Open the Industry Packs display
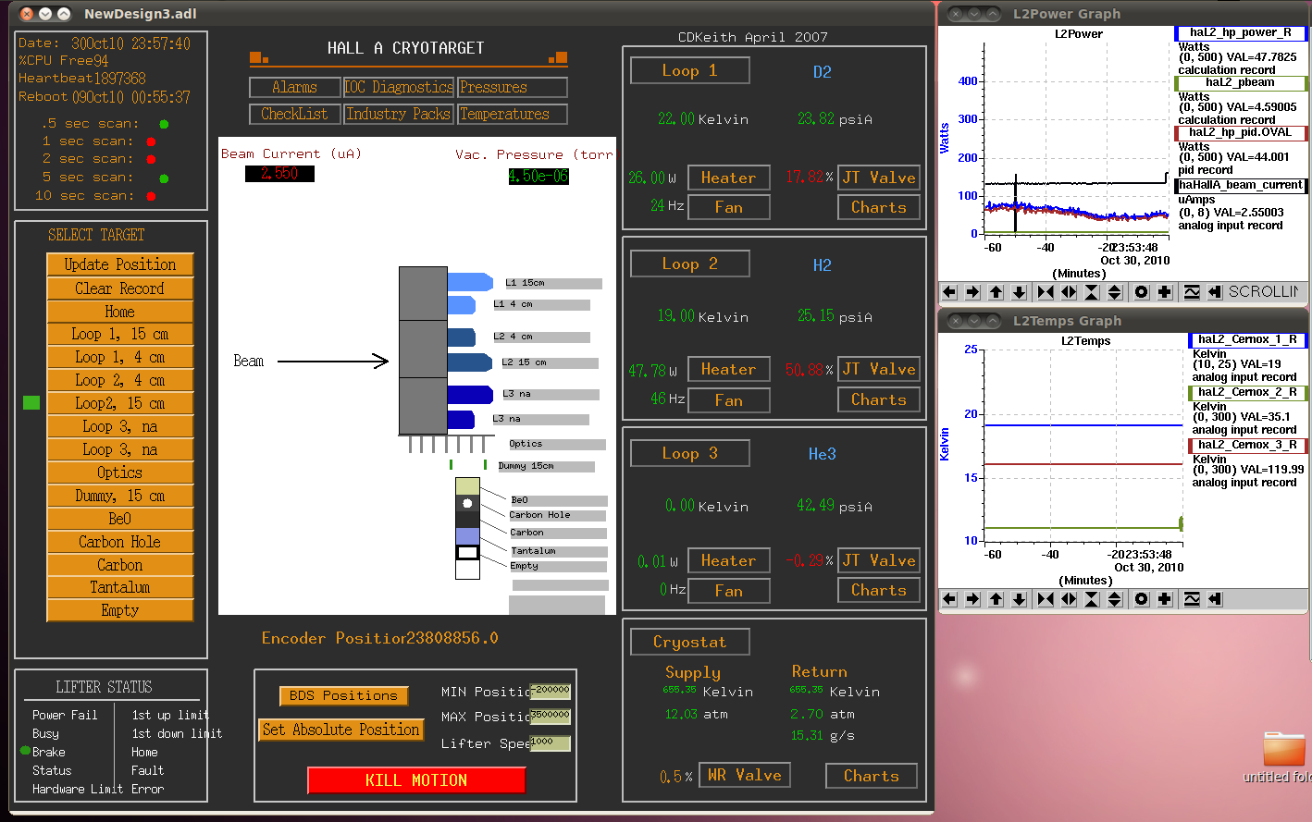Screen dimensions: 1312x822 [399, 114]
